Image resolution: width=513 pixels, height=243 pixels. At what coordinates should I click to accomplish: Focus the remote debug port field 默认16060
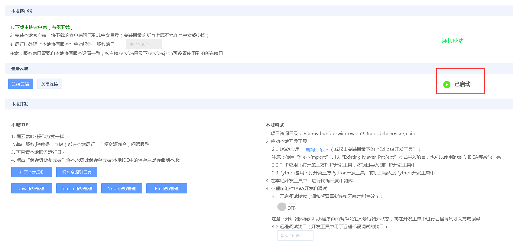tap(295, 235)
